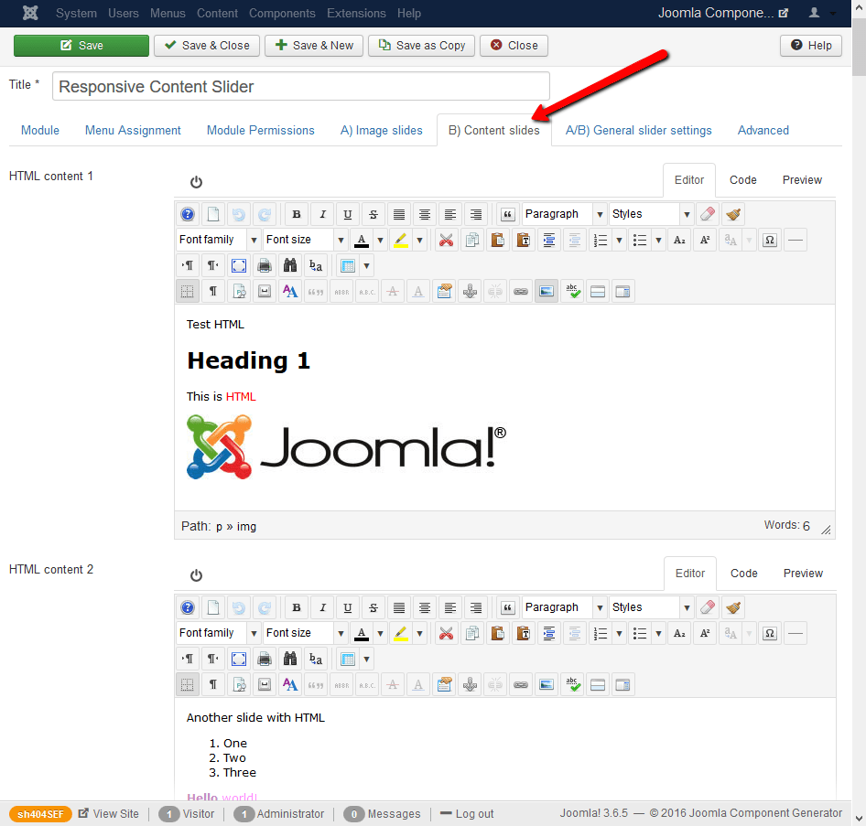Expand numbered list options arrow in HTML content 1
Viewport: 866px width, 826px height.
pyautogui.click(x=619, y=240)
